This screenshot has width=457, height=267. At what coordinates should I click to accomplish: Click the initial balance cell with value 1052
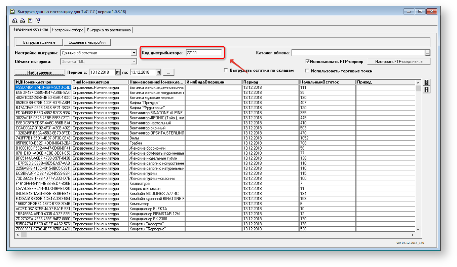327,138
